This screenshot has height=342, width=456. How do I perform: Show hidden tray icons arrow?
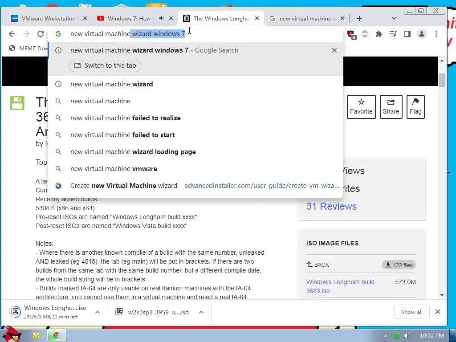tap(386, 336)
